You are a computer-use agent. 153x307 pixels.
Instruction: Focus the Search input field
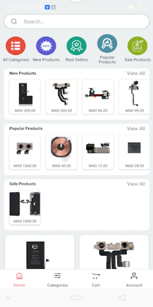pos(76,21)
